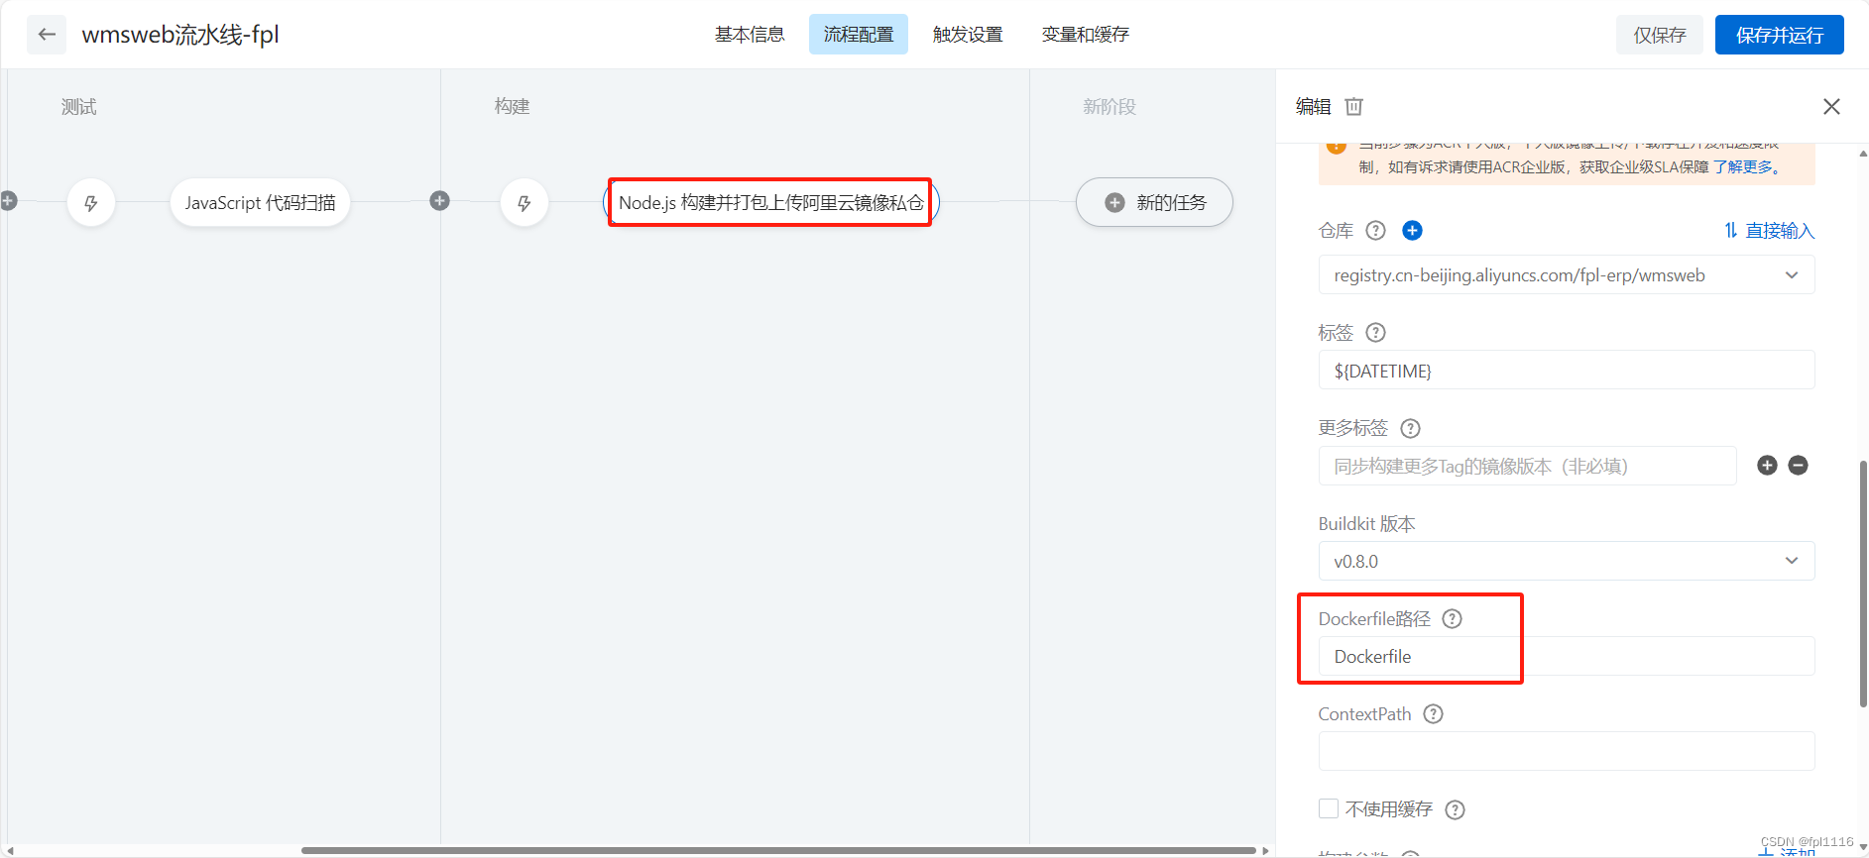Click the 保存并运行 button
Viewport: 1869px width, 858px height.
point(1780,35)
